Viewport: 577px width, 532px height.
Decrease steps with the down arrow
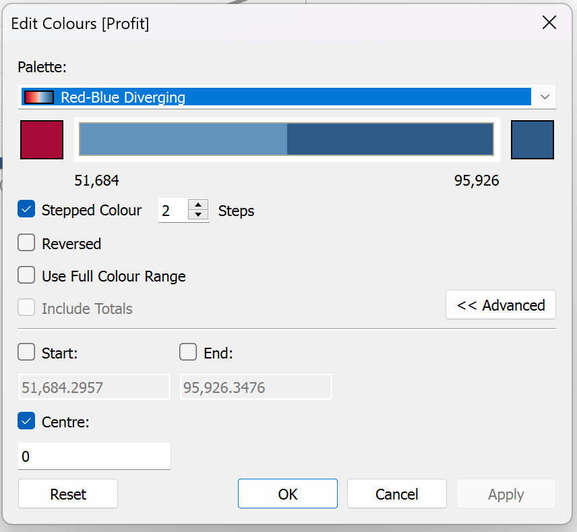(x=198, y=215)
